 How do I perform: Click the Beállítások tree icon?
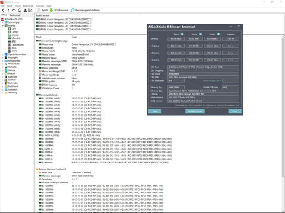[6, 86]
